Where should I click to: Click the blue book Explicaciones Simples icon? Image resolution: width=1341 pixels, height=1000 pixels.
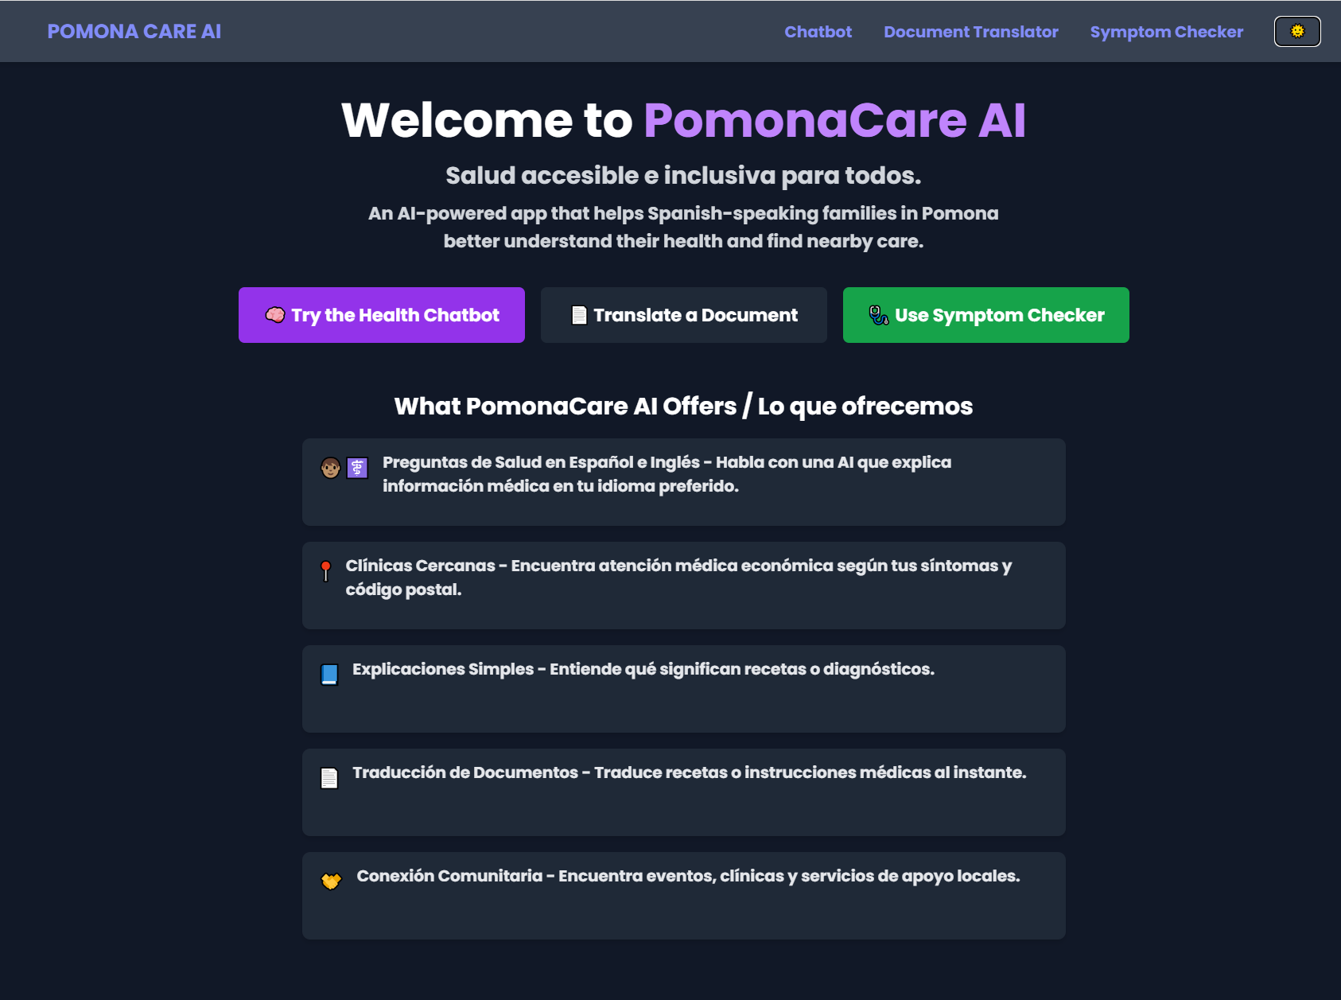[329, 674]
